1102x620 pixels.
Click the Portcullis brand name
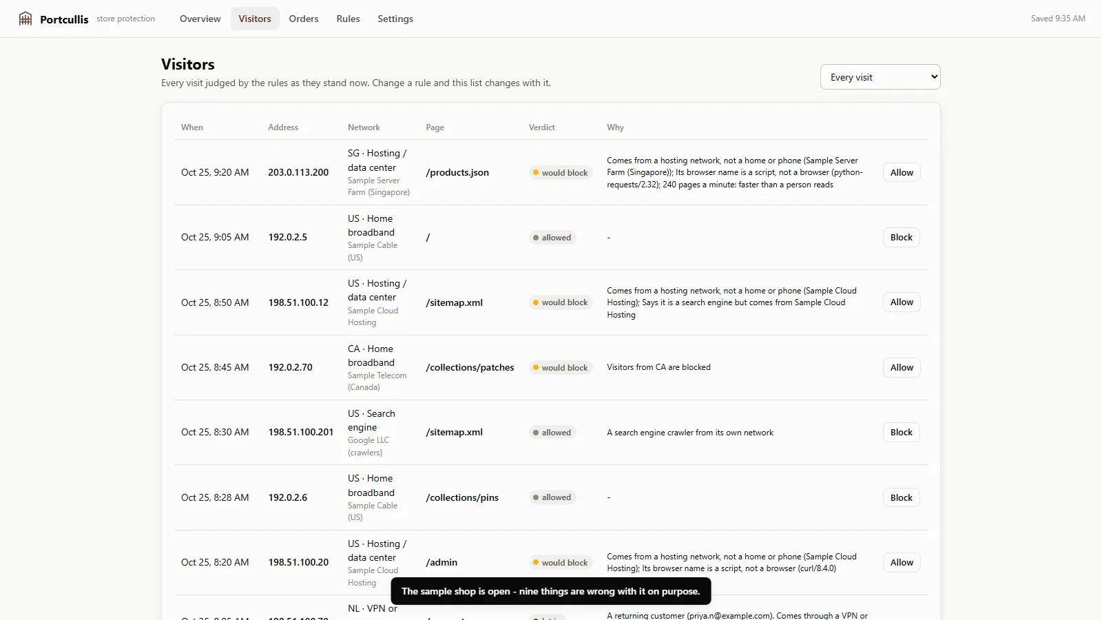pos(64,19)
